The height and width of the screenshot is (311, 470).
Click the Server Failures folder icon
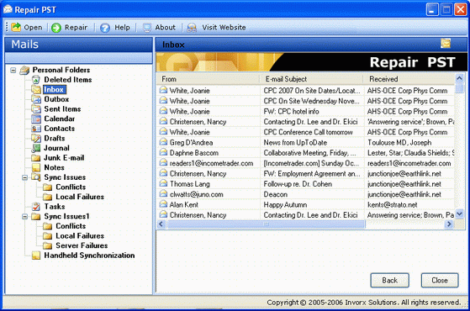click(x=47, y=245)
